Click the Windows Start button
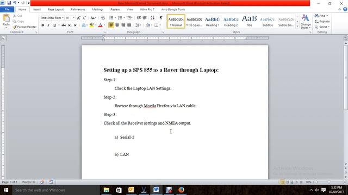Viewport: 348px width, 195px height. tap(6, 190)
